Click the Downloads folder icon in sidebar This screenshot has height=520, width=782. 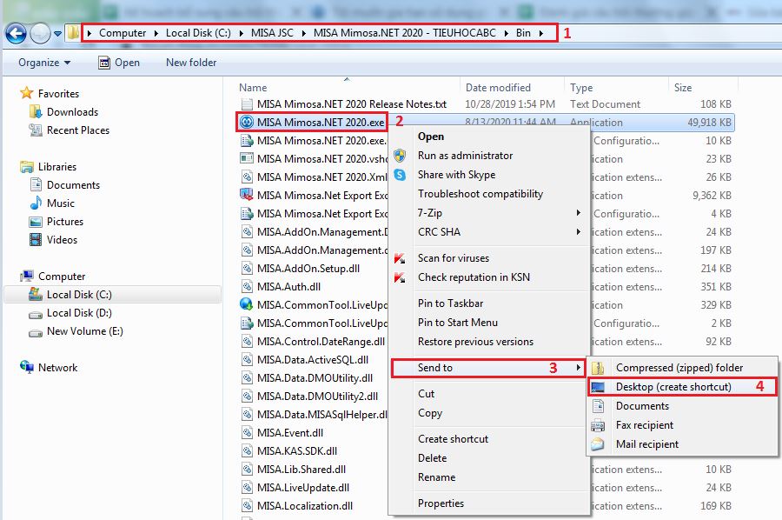(36, 111)
